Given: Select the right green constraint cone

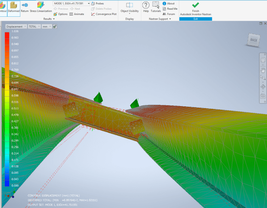Looking at the screenshot, I should (x=135, y=104).
